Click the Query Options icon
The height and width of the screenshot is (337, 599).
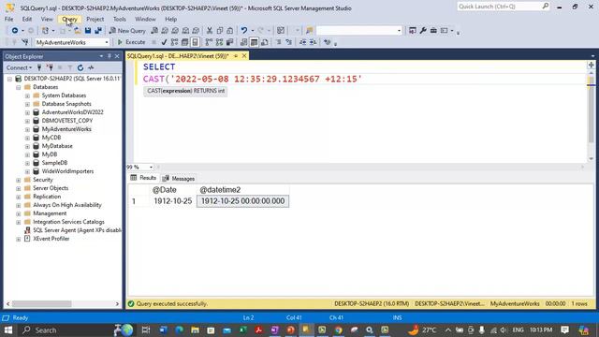pos(184,42)
